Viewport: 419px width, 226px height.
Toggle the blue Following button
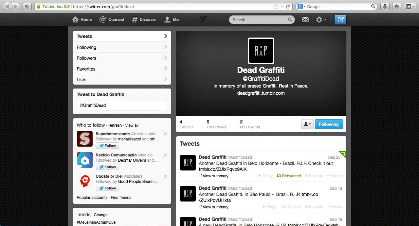[329, 124]
